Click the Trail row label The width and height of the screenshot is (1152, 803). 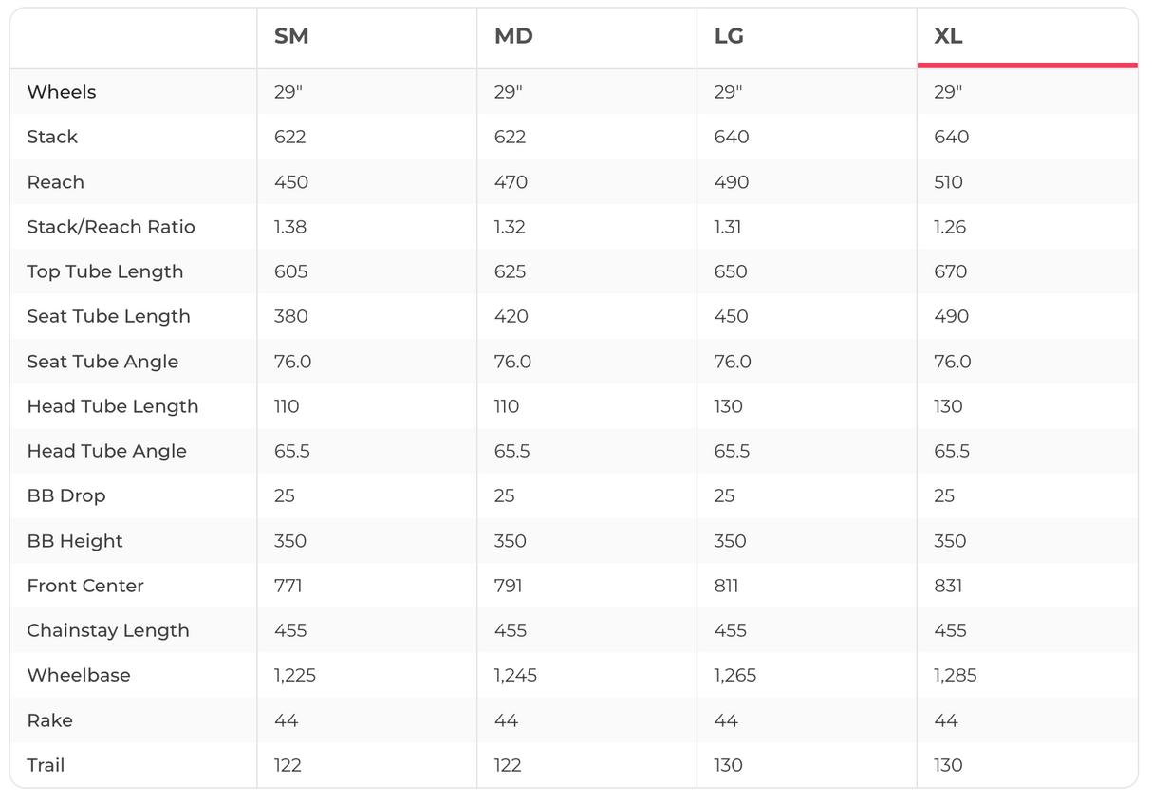coord(46,765)
